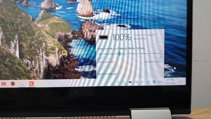211x119 pixels.
Task: Click the Best battery life leaf icon
Action: pos(100,59)
